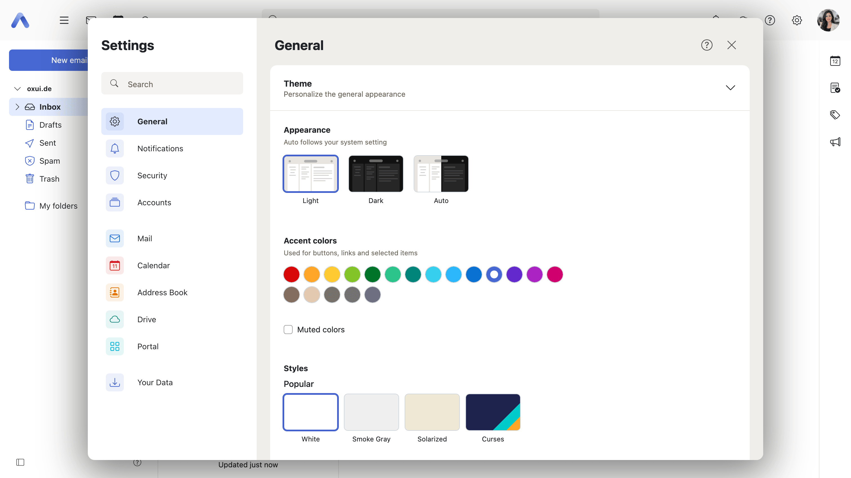The height and width of the screenshot is (478, 851).
Task: Open the Drafts folder
Action: [50, 125]
